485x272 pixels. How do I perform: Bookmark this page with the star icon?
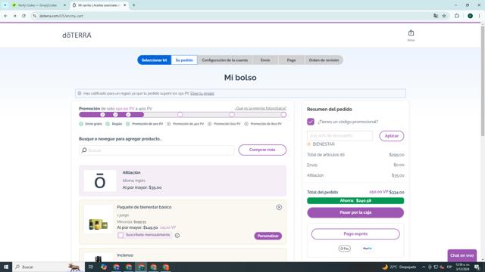(x=444, y=16)
